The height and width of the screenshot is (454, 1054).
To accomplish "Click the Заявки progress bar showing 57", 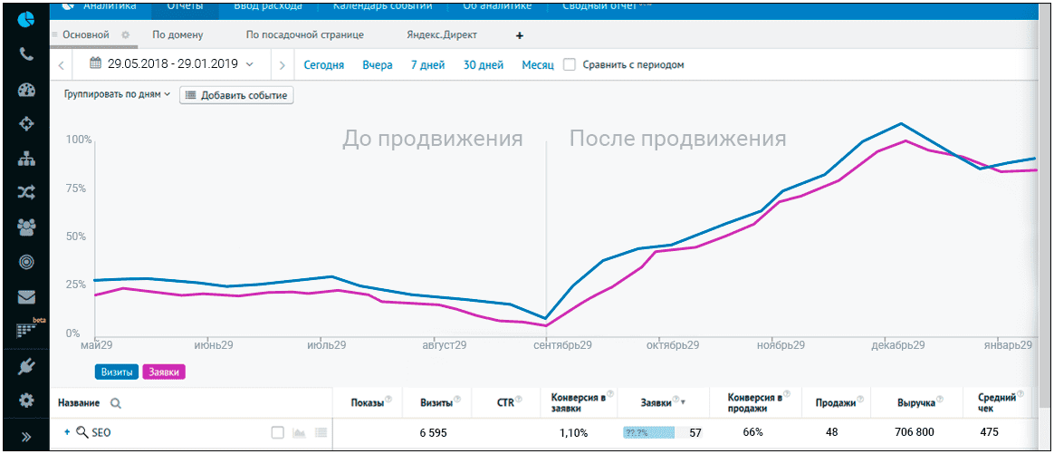I will (x=663, y=433).
